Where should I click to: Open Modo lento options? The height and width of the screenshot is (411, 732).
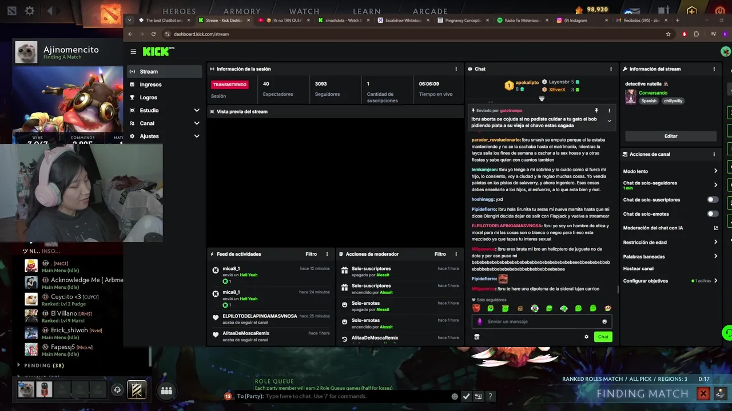670,171
